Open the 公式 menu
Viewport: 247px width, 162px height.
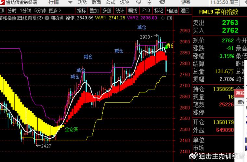tap(110, 2)
